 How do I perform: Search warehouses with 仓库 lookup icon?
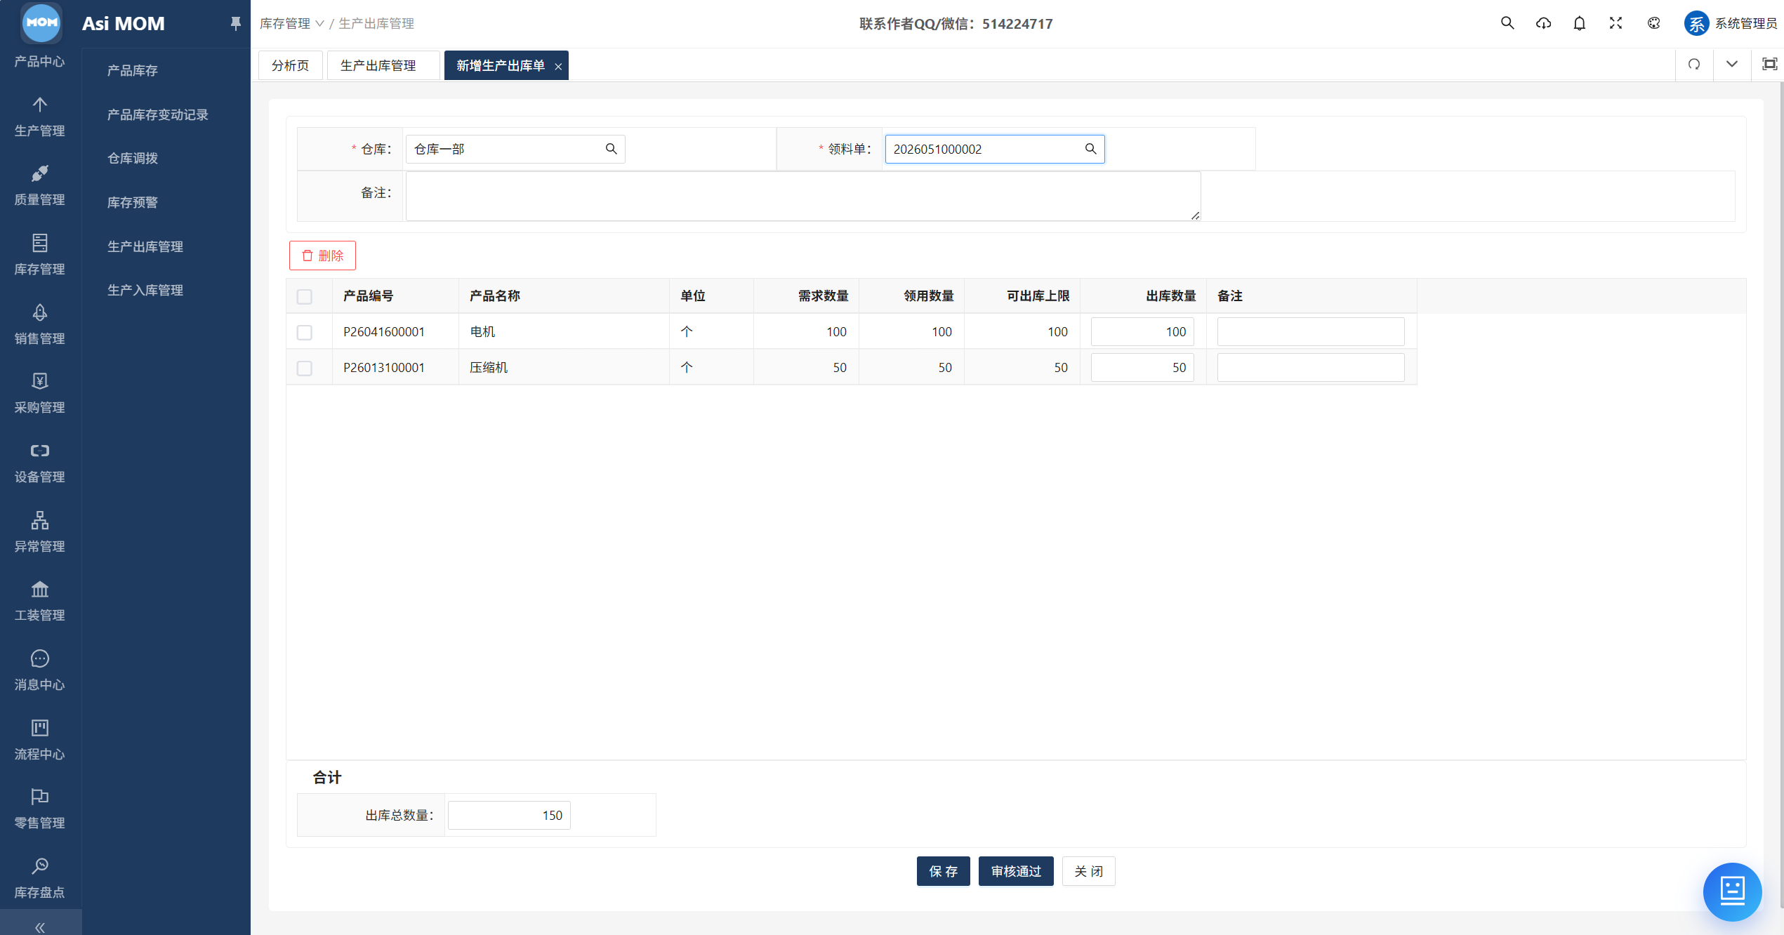point(611,149)
